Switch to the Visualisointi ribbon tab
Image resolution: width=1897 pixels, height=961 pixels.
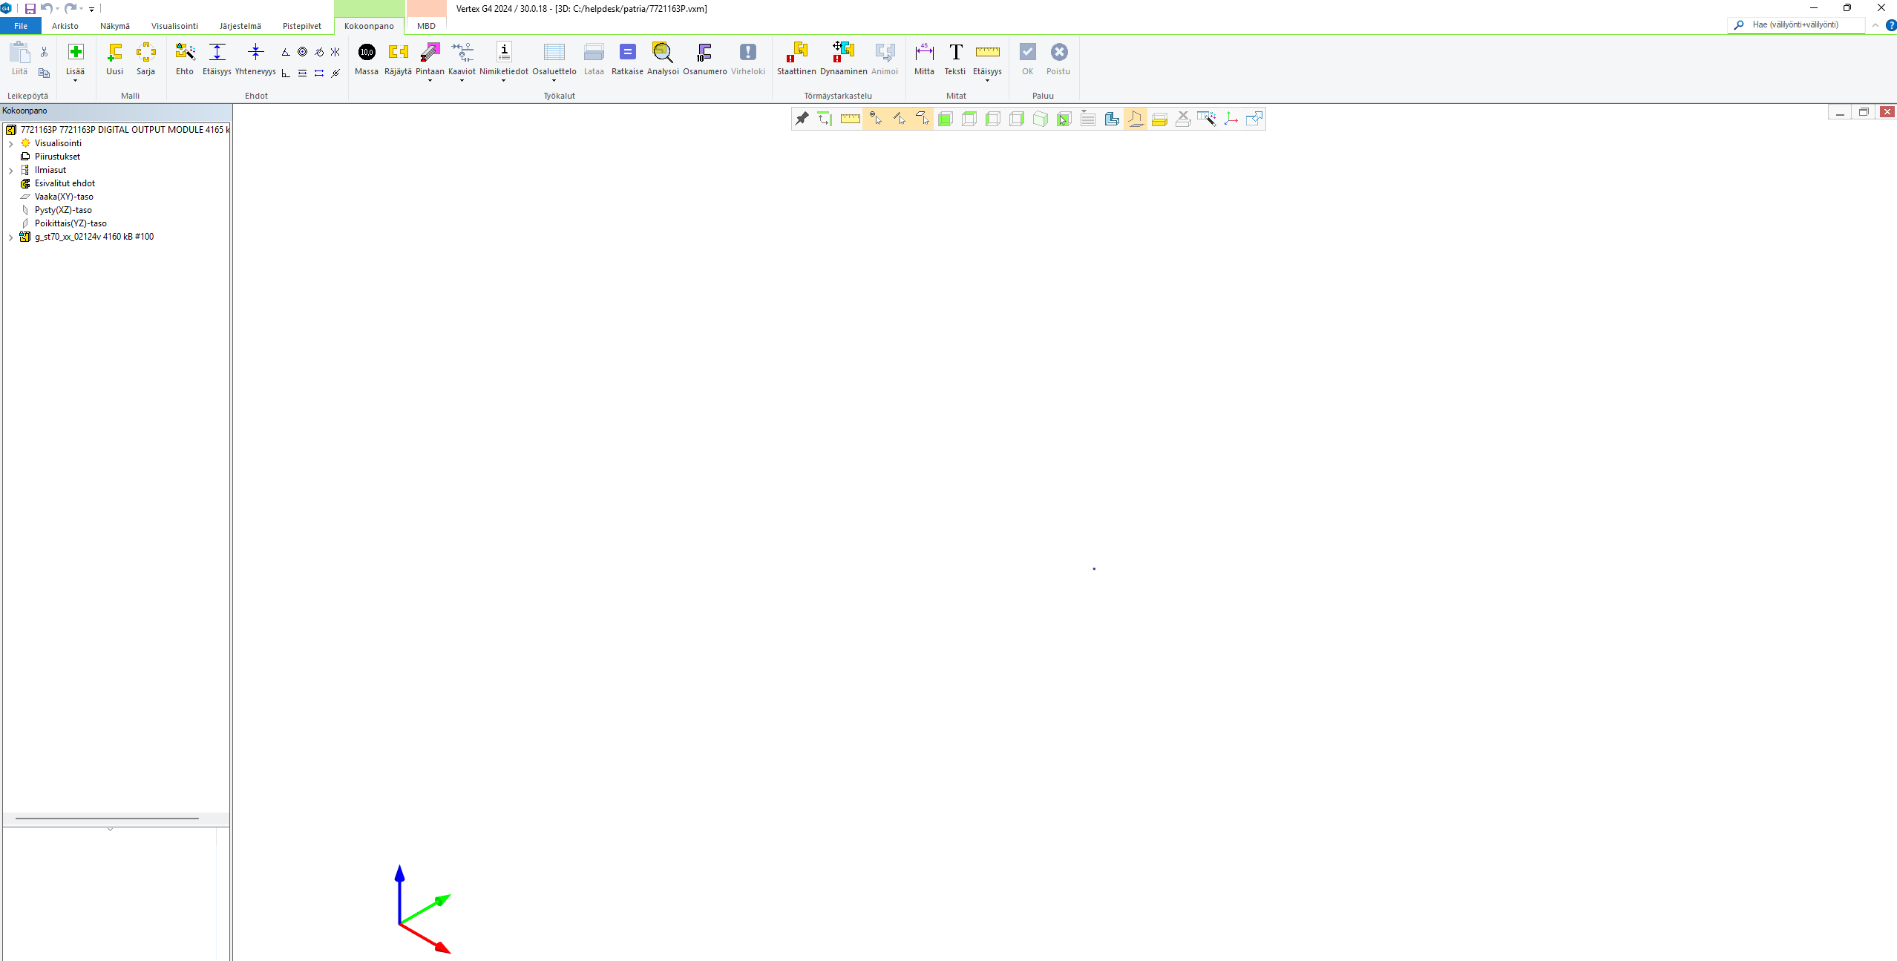click(174, 26)
